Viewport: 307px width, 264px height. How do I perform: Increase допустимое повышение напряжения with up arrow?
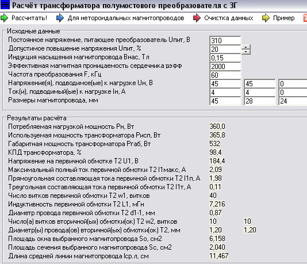[245, 47]
